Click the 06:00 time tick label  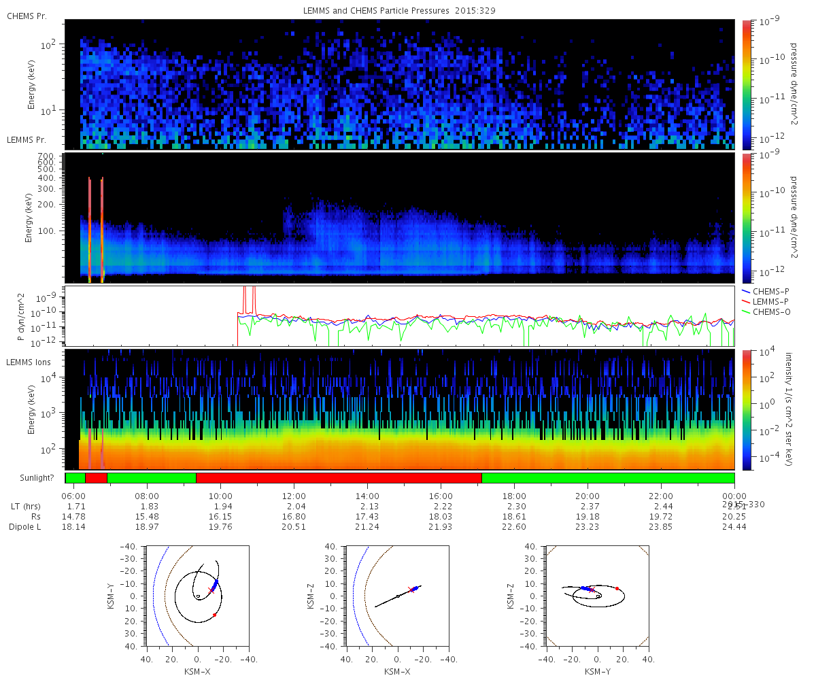coord(73,496)
